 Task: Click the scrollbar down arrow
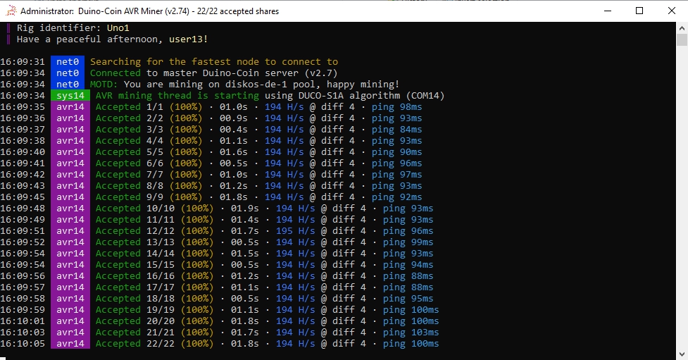(x=682, y=354)
